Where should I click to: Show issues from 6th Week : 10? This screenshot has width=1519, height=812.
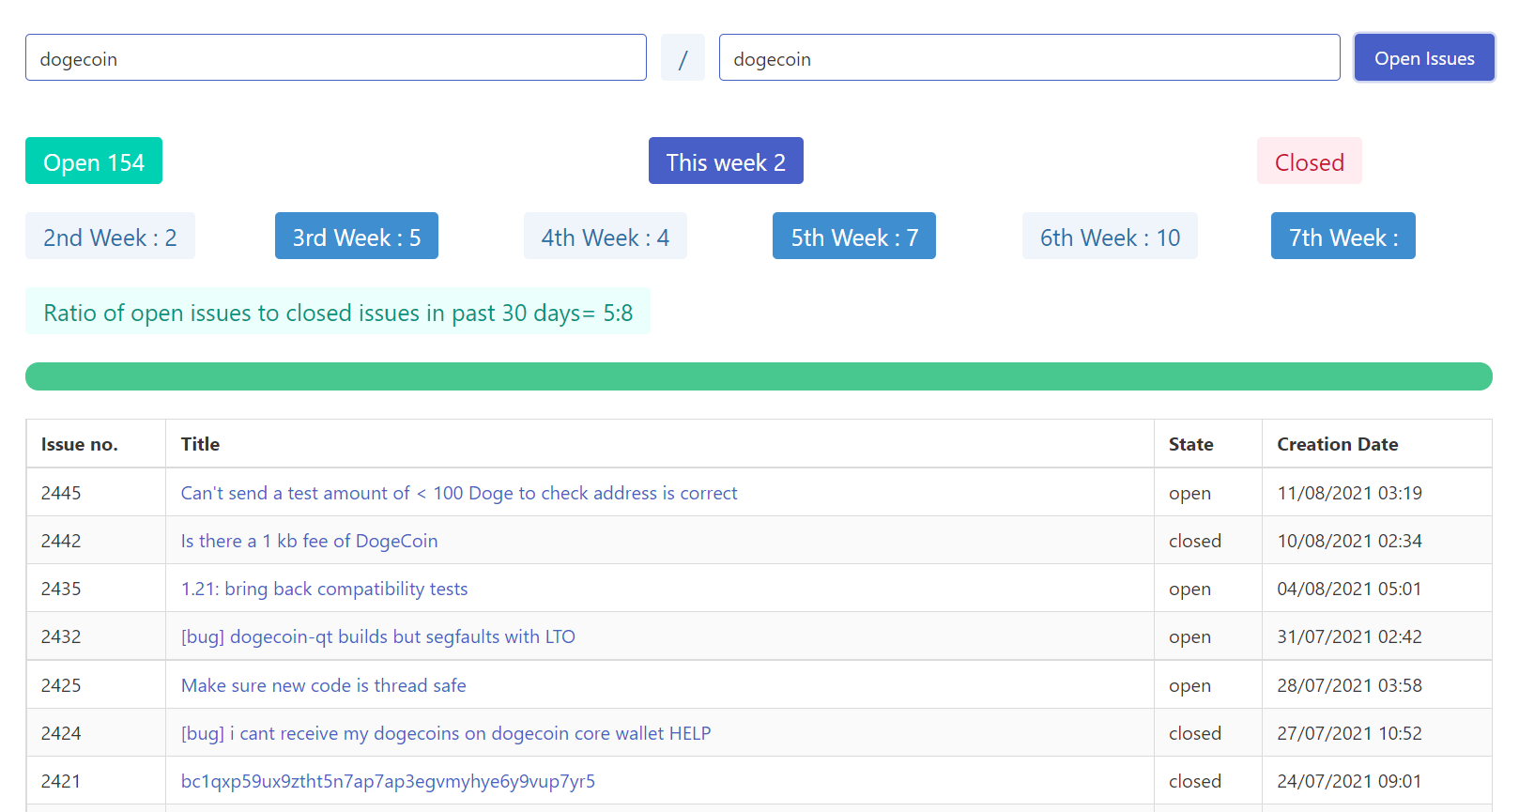point(1110,236)
